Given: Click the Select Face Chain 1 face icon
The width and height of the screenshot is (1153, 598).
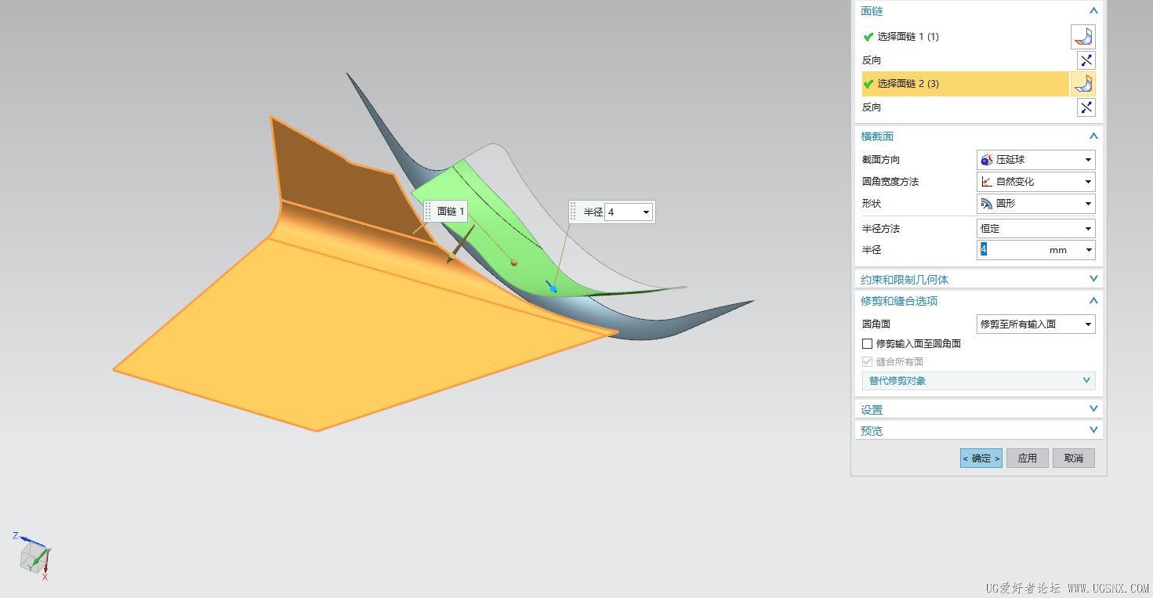Looking at the screenshot, I should [x=1084, y=36].
